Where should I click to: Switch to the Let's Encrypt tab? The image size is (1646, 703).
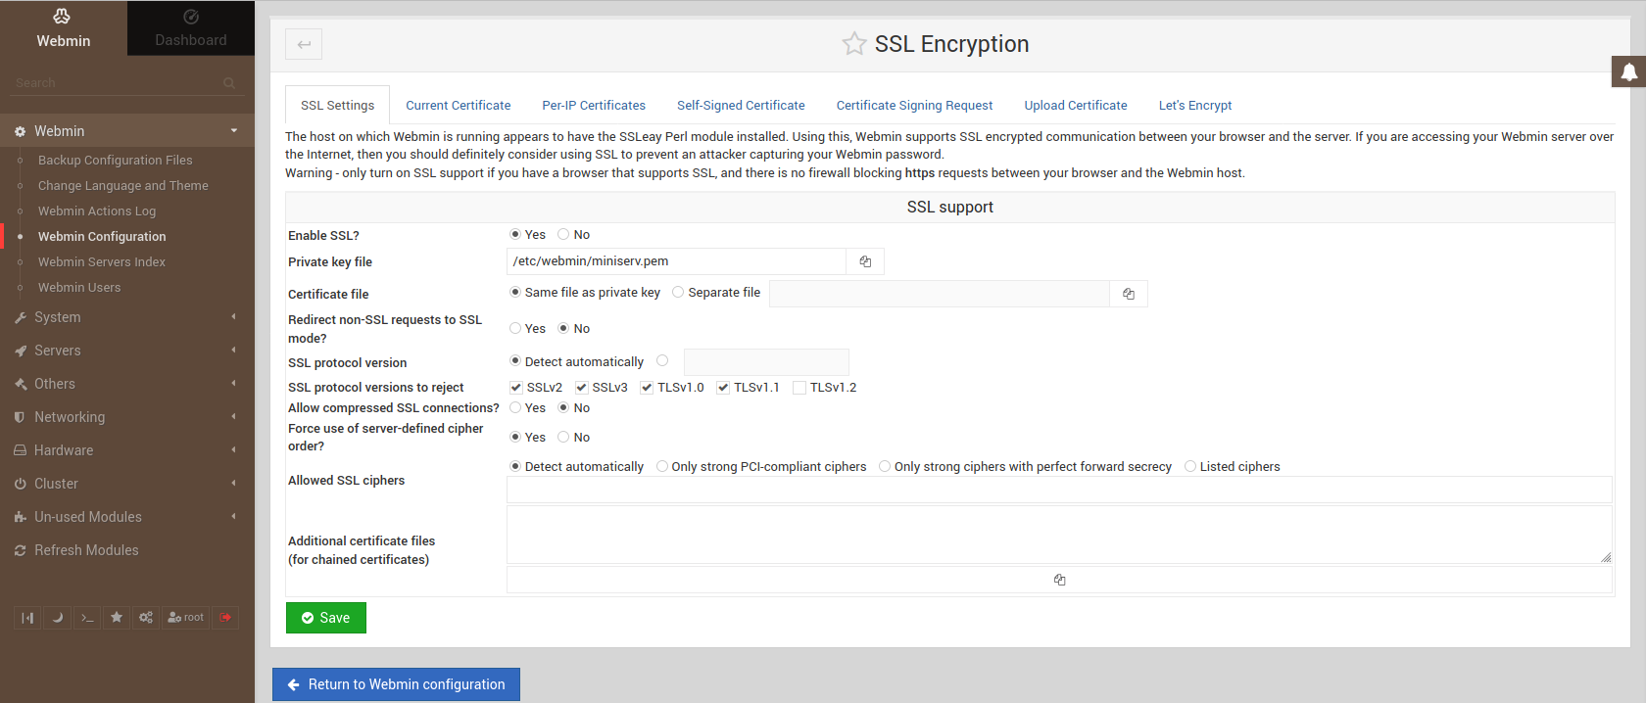tap(1194, 106)
